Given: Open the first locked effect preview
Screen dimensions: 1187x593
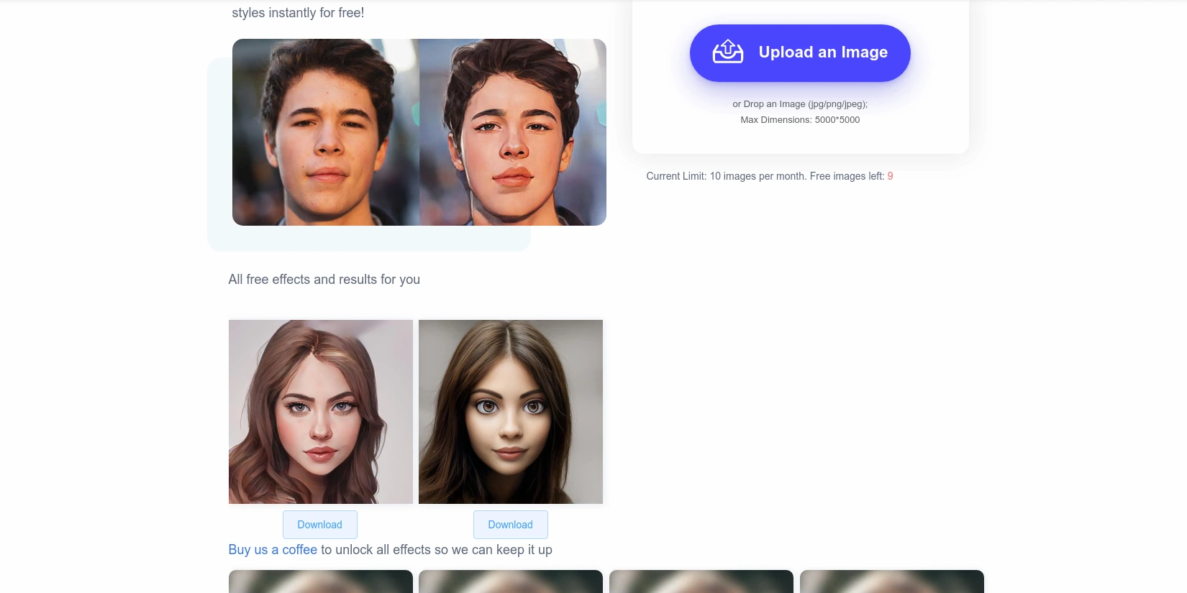Looking at the screenshot, I should click(321, 581).
